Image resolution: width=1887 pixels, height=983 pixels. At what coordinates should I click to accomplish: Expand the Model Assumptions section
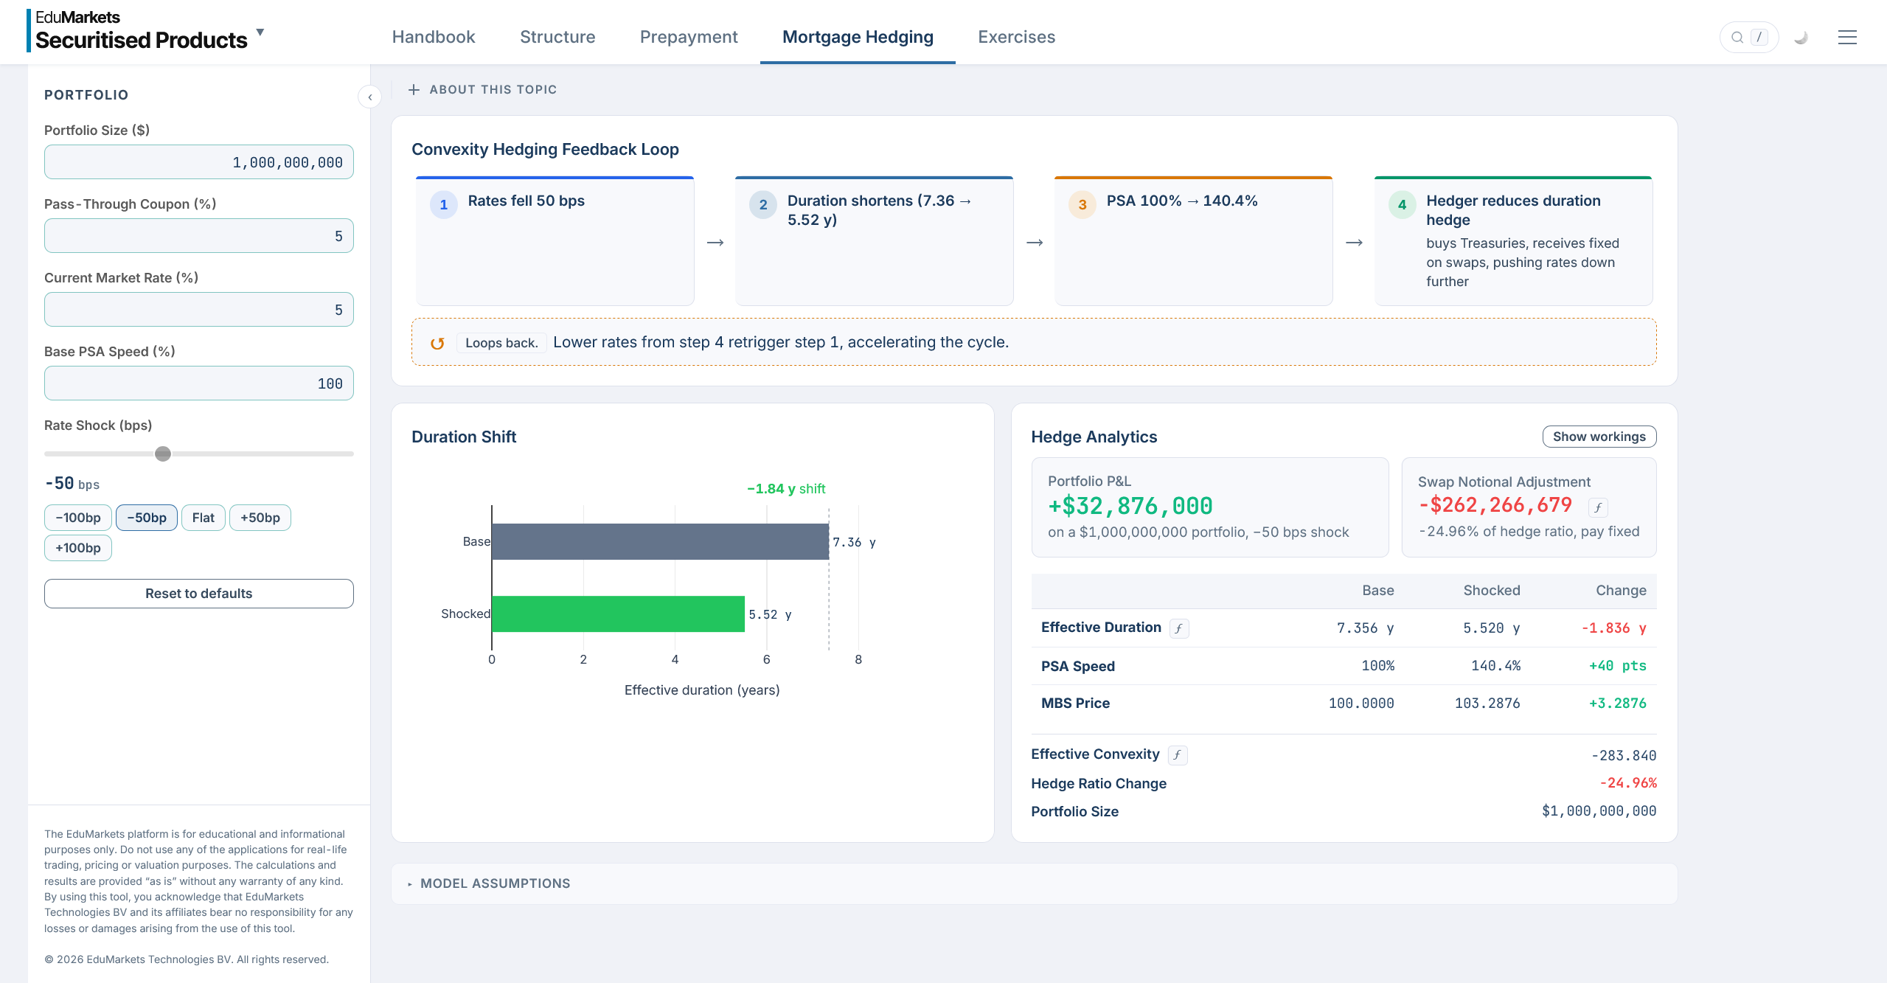tap(489, 883)
